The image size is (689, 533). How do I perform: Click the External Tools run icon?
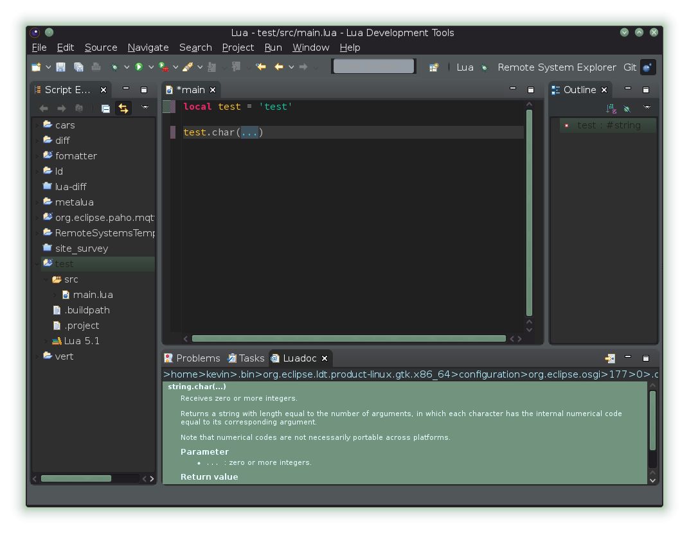point(163,67)
